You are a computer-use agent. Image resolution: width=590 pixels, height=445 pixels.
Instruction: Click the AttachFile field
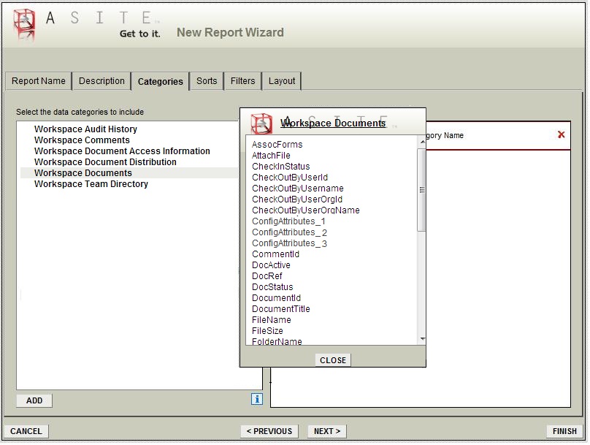click(272, 156)
